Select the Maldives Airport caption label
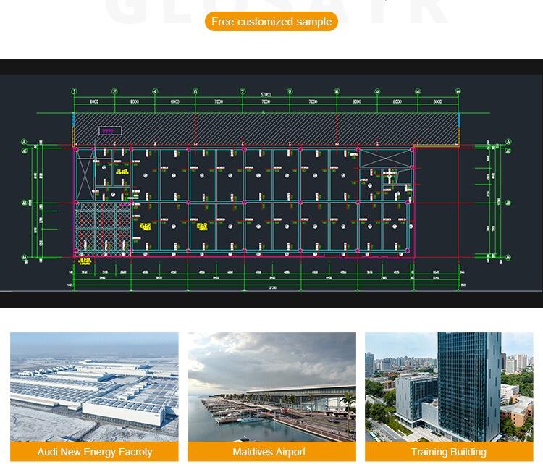Viewport: 543px width, 467px height. coord(271,452)
